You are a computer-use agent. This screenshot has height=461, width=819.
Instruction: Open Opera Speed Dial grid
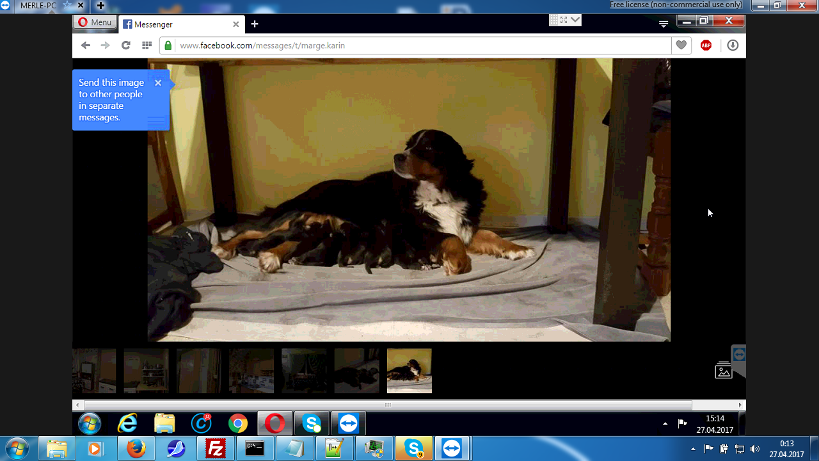147,45
